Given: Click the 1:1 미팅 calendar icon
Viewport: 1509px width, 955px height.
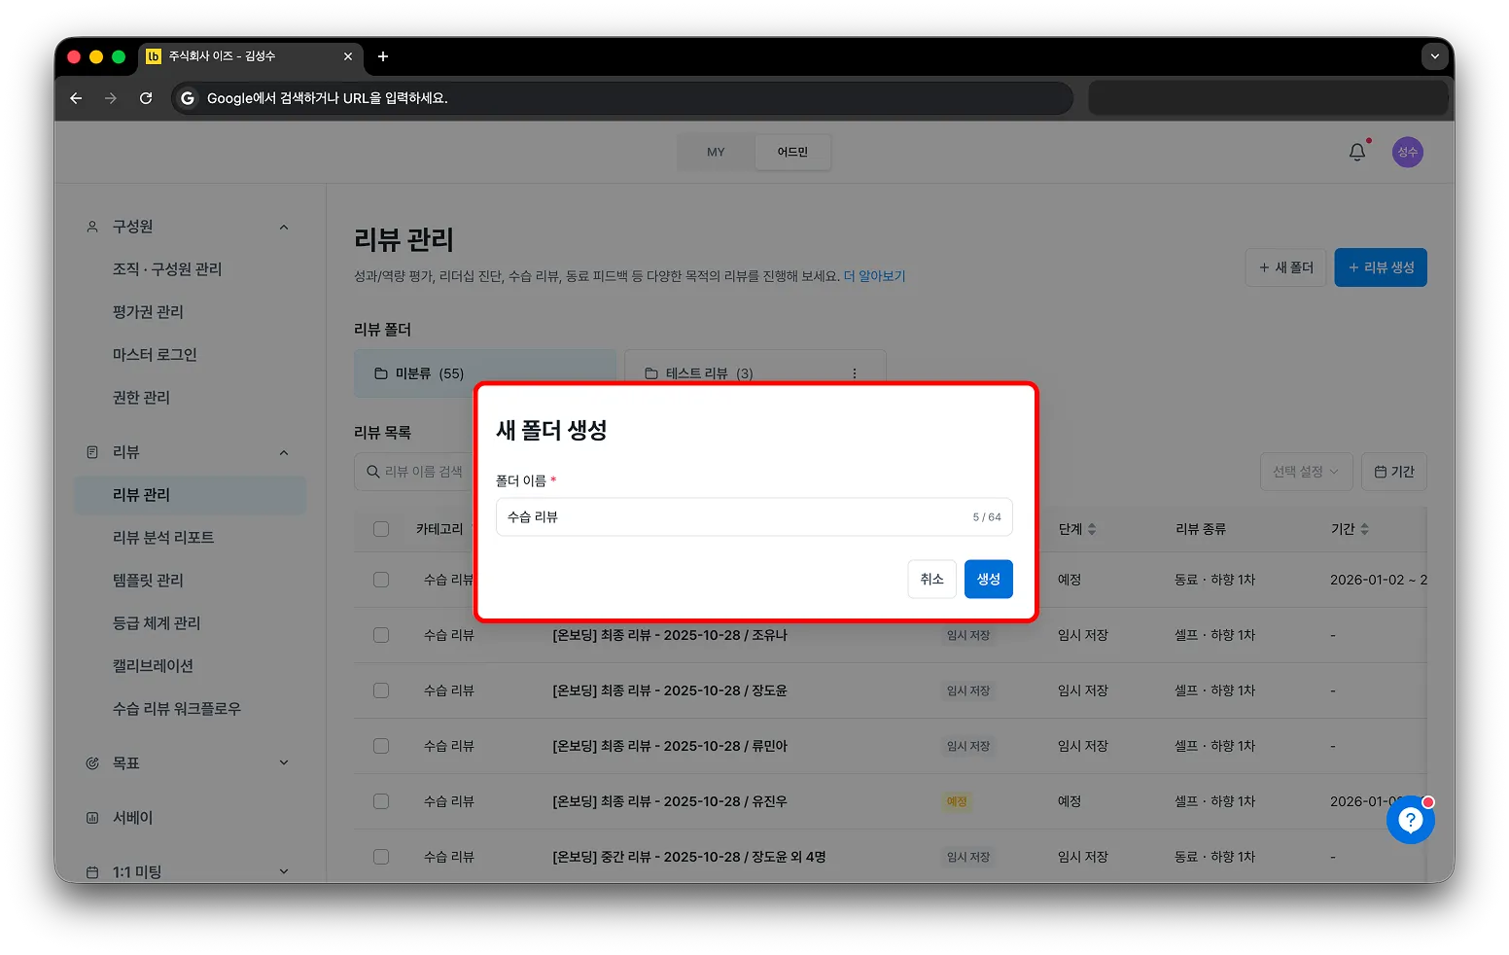Looking at the screenshot, I should tap(92, 872).
